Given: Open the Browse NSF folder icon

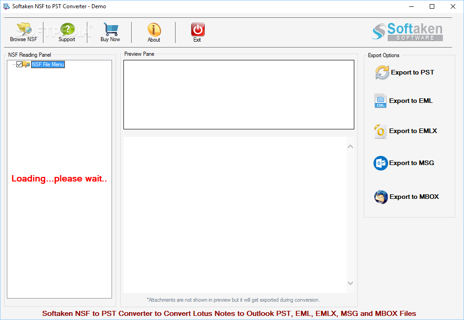Looking at the screenshot, I should [24, 29].
